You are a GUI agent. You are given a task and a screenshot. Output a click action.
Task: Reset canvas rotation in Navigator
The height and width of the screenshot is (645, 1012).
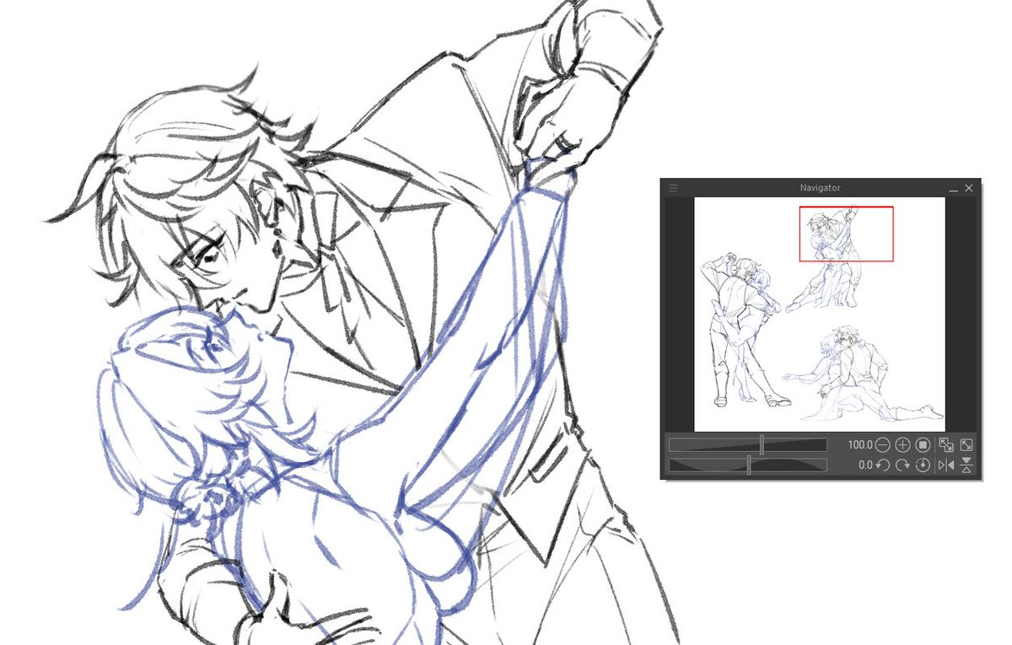[923, 465]
